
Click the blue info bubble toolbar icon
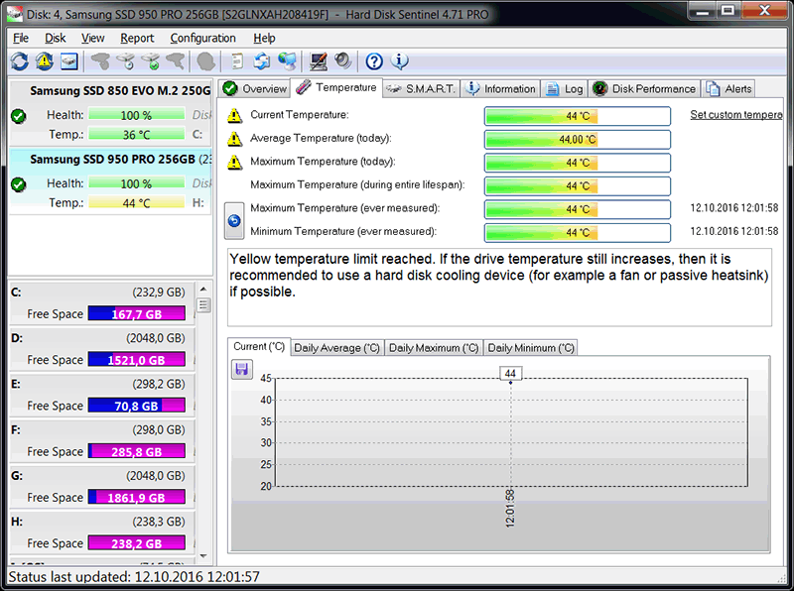click(400, 61)
